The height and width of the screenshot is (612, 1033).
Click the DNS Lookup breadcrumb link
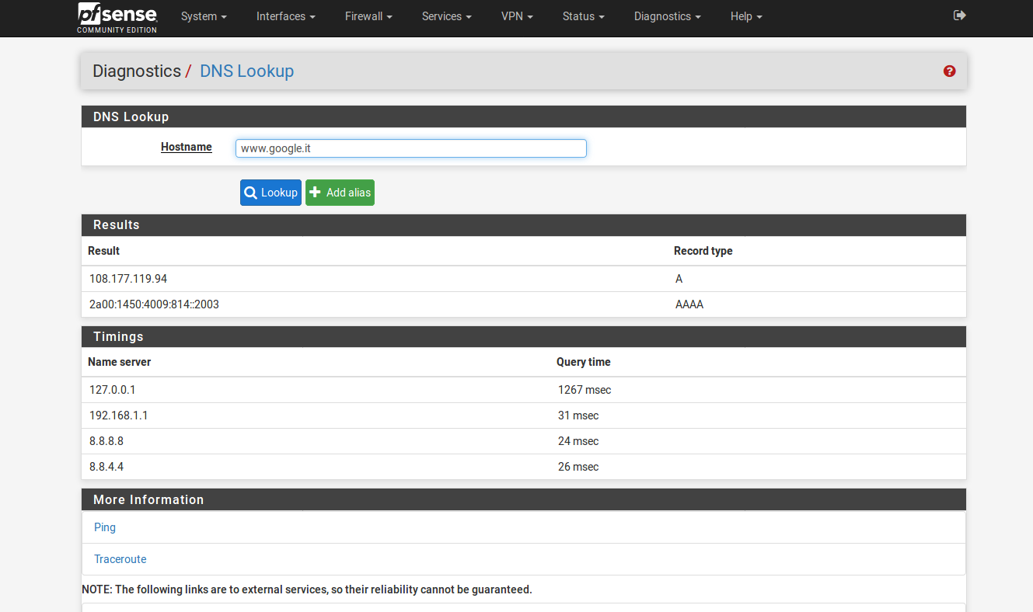[x=246, y=71]
